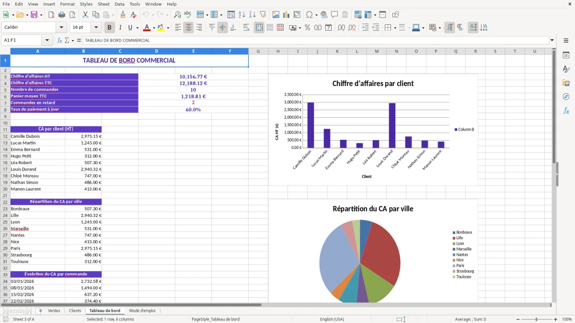The height and width of the screenshot is (323, 575).
Task: Click PageStyle_Tableau de bord in status bar
Action: click(216, 319)
